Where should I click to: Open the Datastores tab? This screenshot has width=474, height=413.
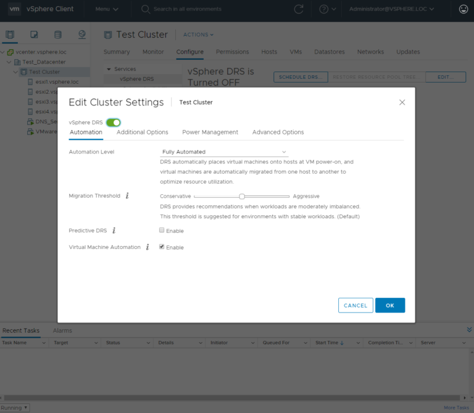330,52
